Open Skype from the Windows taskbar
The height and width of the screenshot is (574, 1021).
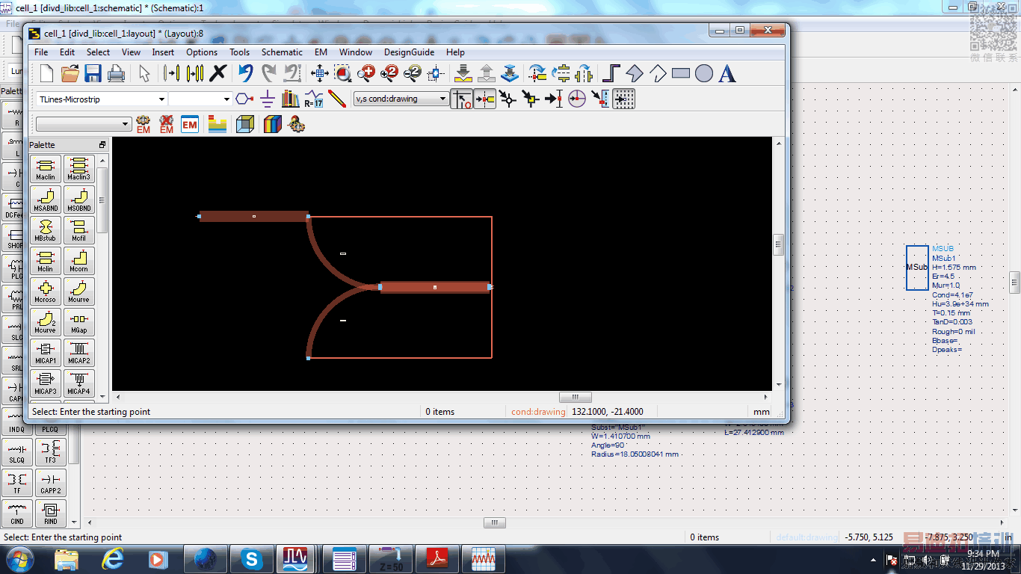coord(250,559)
